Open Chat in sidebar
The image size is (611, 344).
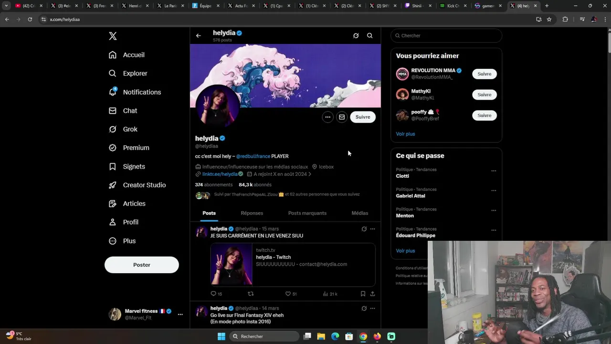click(x=123, y=111)
